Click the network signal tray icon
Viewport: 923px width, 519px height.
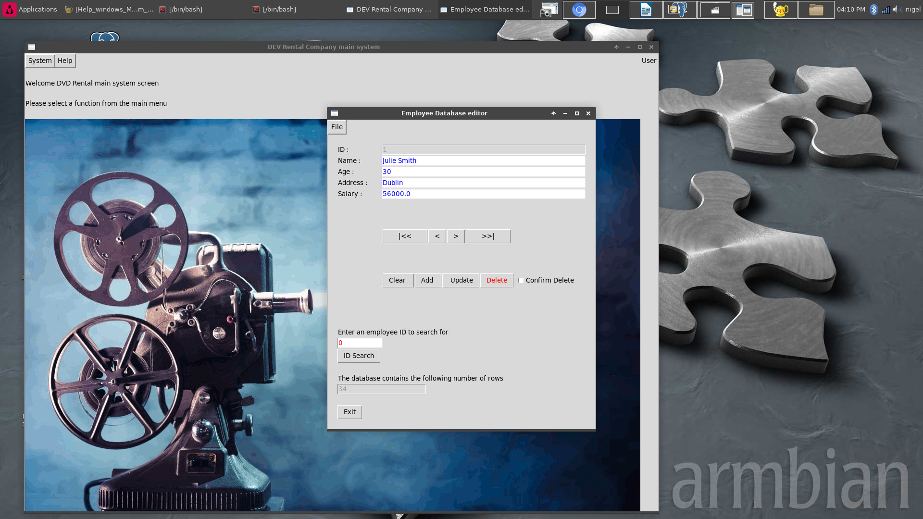tap(886, 10)
